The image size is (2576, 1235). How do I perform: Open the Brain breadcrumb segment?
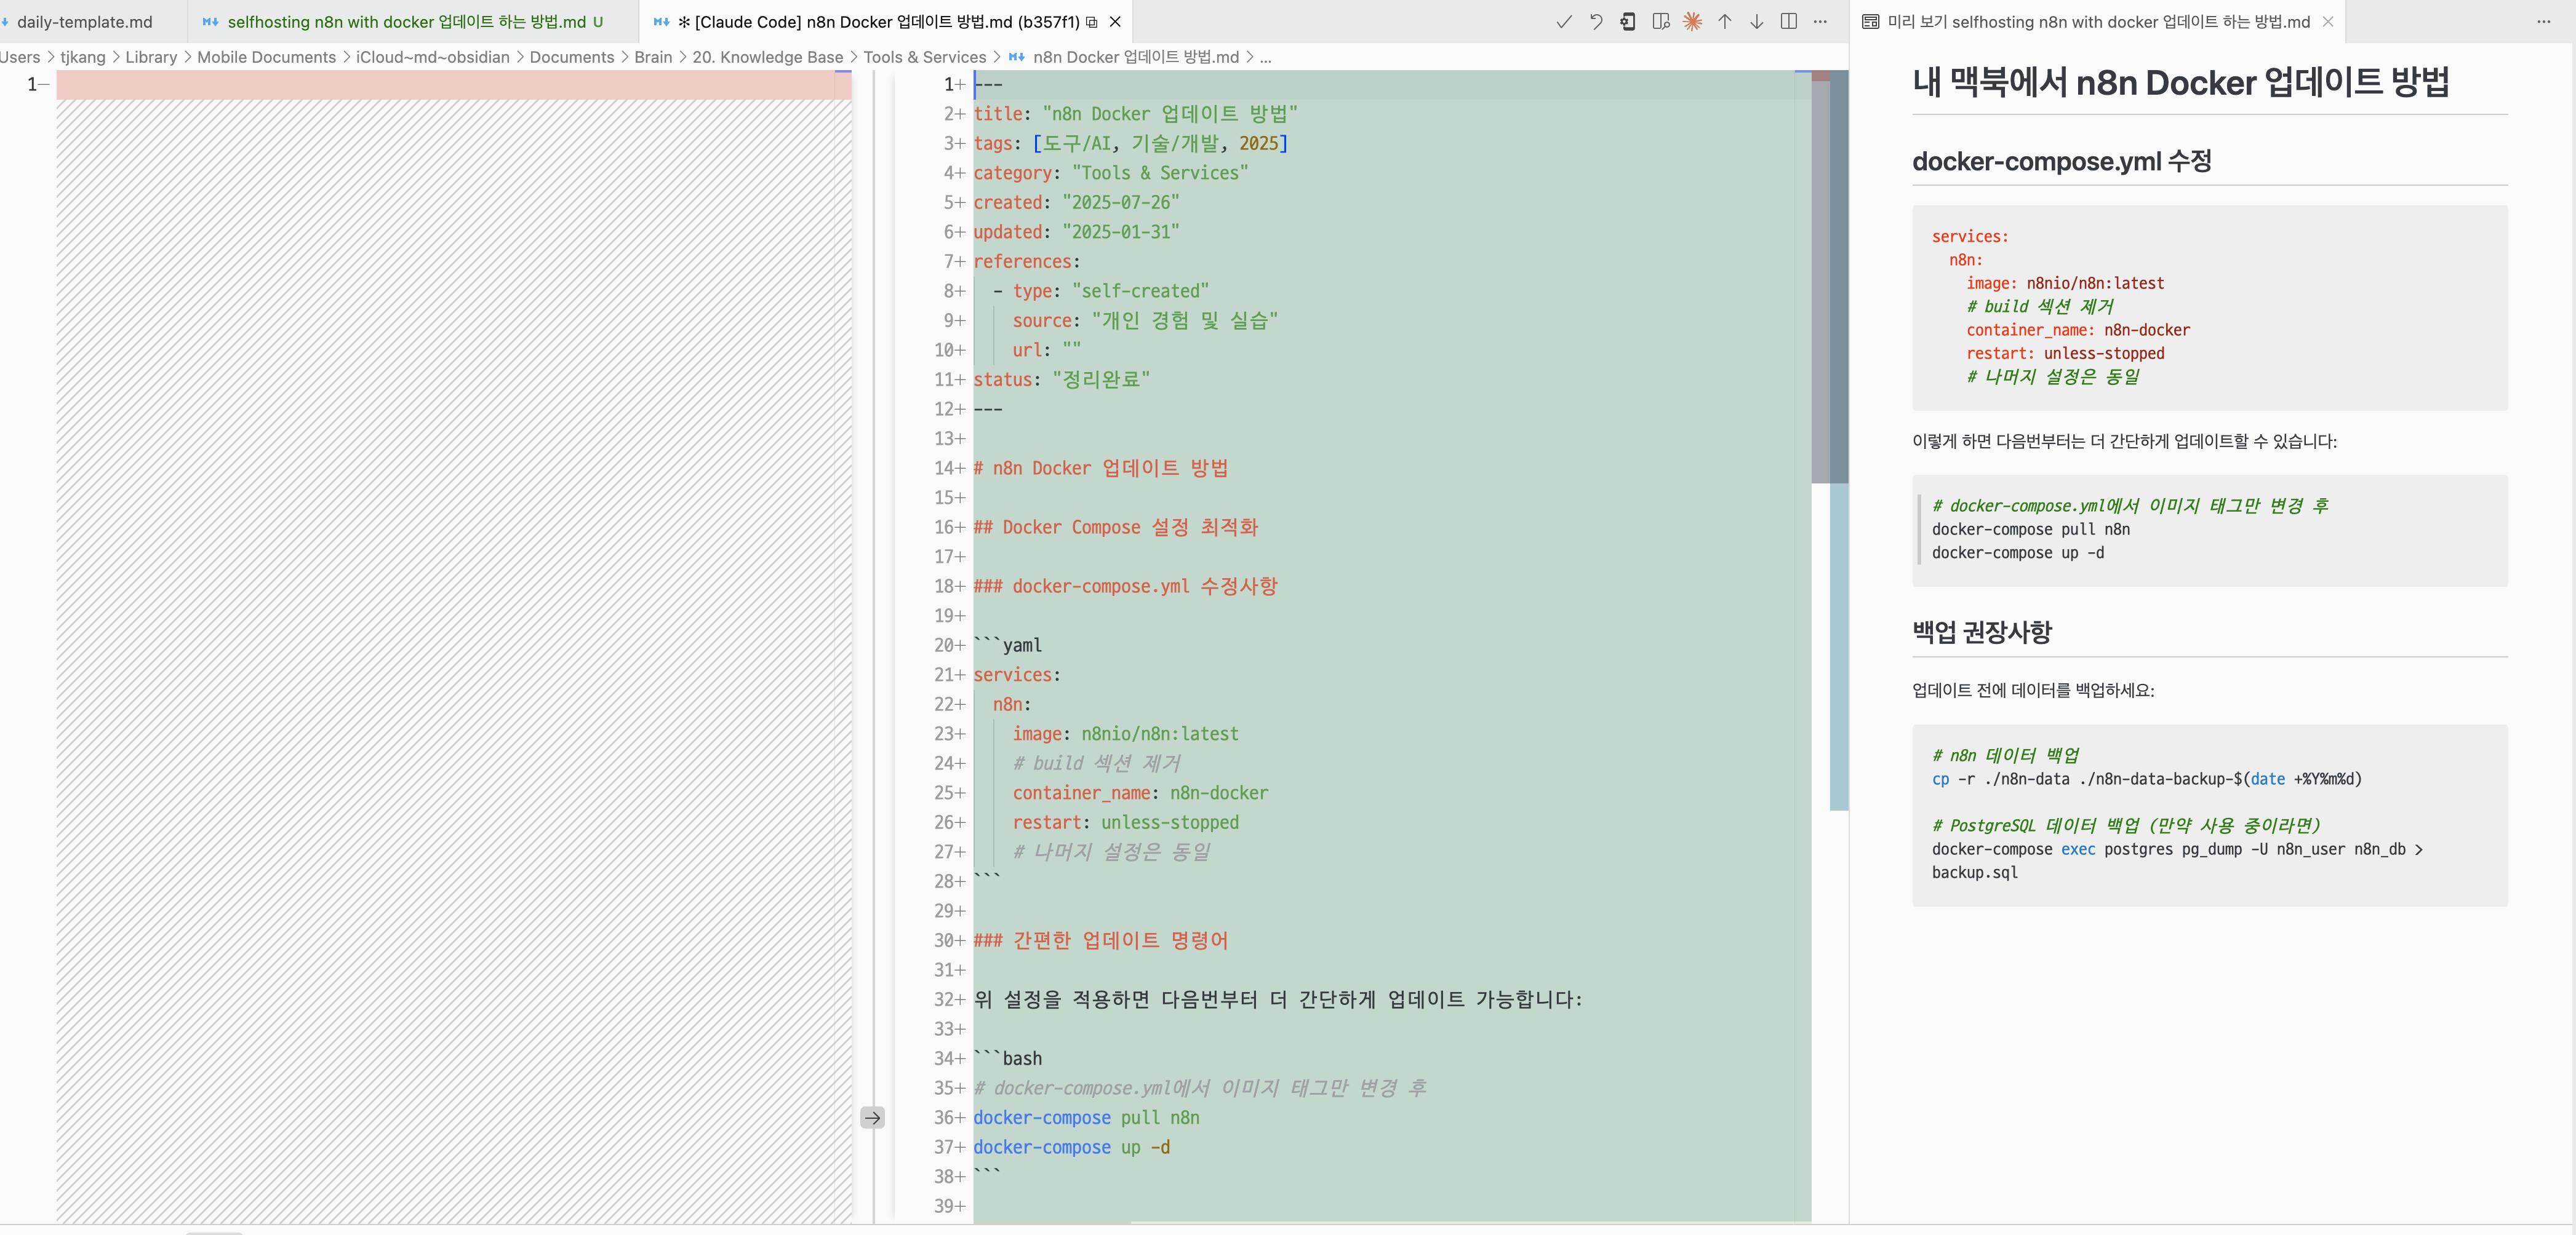653,57
